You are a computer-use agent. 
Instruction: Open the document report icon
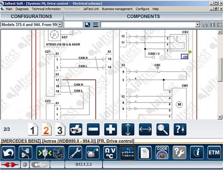point(145,153)
